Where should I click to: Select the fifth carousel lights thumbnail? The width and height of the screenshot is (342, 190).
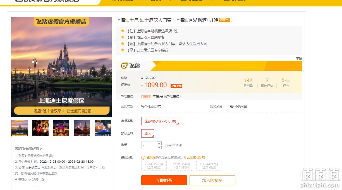(x=103, y=128)
